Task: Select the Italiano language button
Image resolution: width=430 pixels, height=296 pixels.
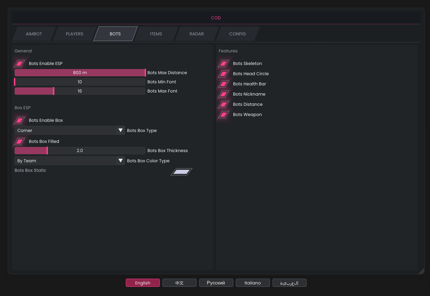Action: 253,283
